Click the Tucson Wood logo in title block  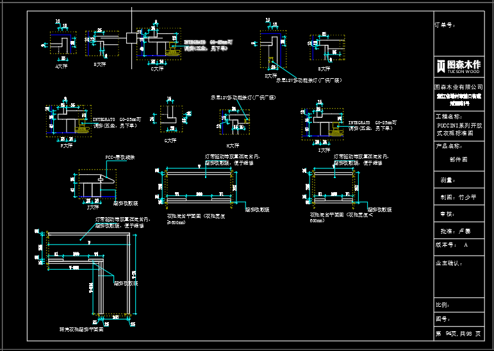458,66
